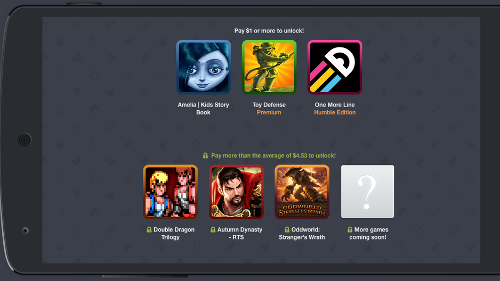Image resolution: width=500 pixels, height=281 pixels.
Task: Open the One More Line icon
Action: [335, 67]
